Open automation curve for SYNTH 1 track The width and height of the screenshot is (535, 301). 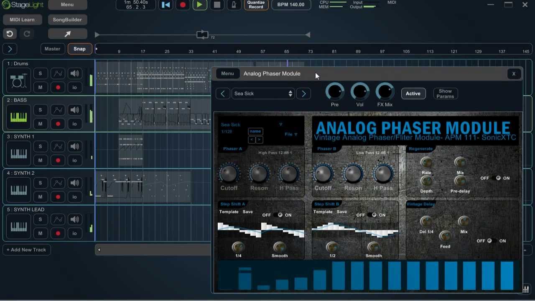[58, 146]
